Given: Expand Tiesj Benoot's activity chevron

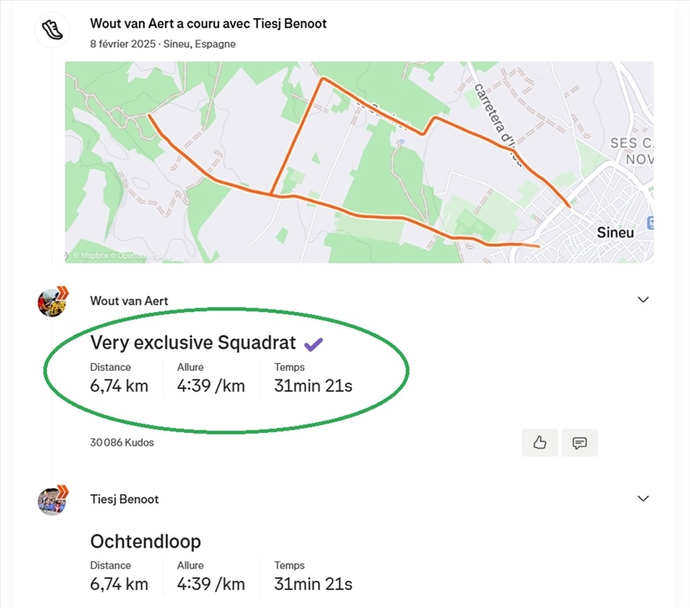Looking at the screenshot, I should 643,498.
